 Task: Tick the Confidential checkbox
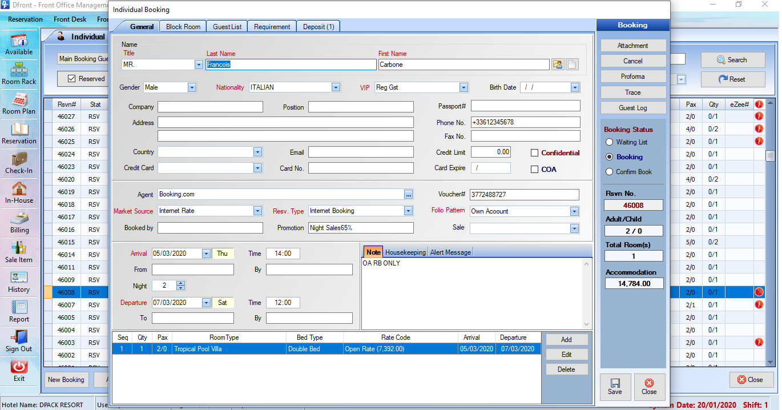pyautogui.click(x=535, y=153)
